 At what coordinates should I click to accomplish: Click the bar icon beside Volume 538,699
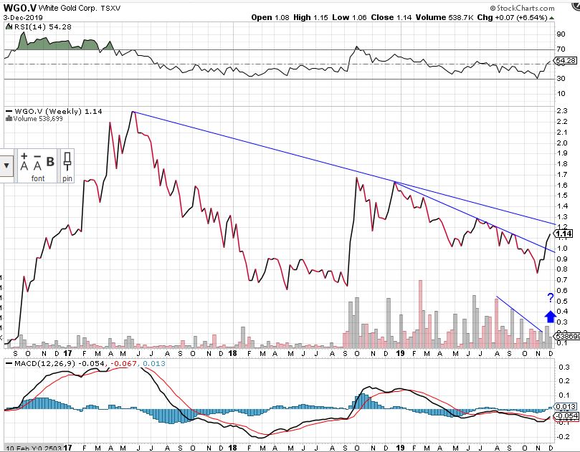pos(9,119)
